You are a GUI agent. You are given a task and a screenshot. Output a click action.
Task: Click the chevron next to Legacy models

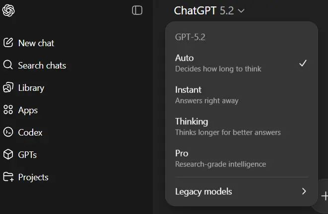tap(304, 191)
